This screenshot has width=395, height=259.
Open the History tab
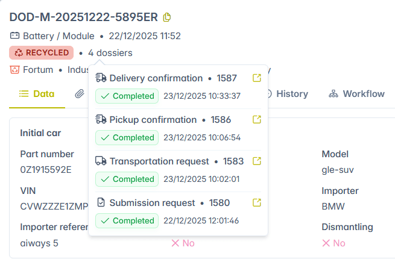[x=286, y=94]
